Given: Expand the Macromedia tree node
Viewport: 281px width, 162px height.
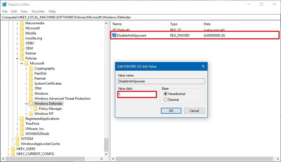Looking at the screenshot, I should [17, 23].
